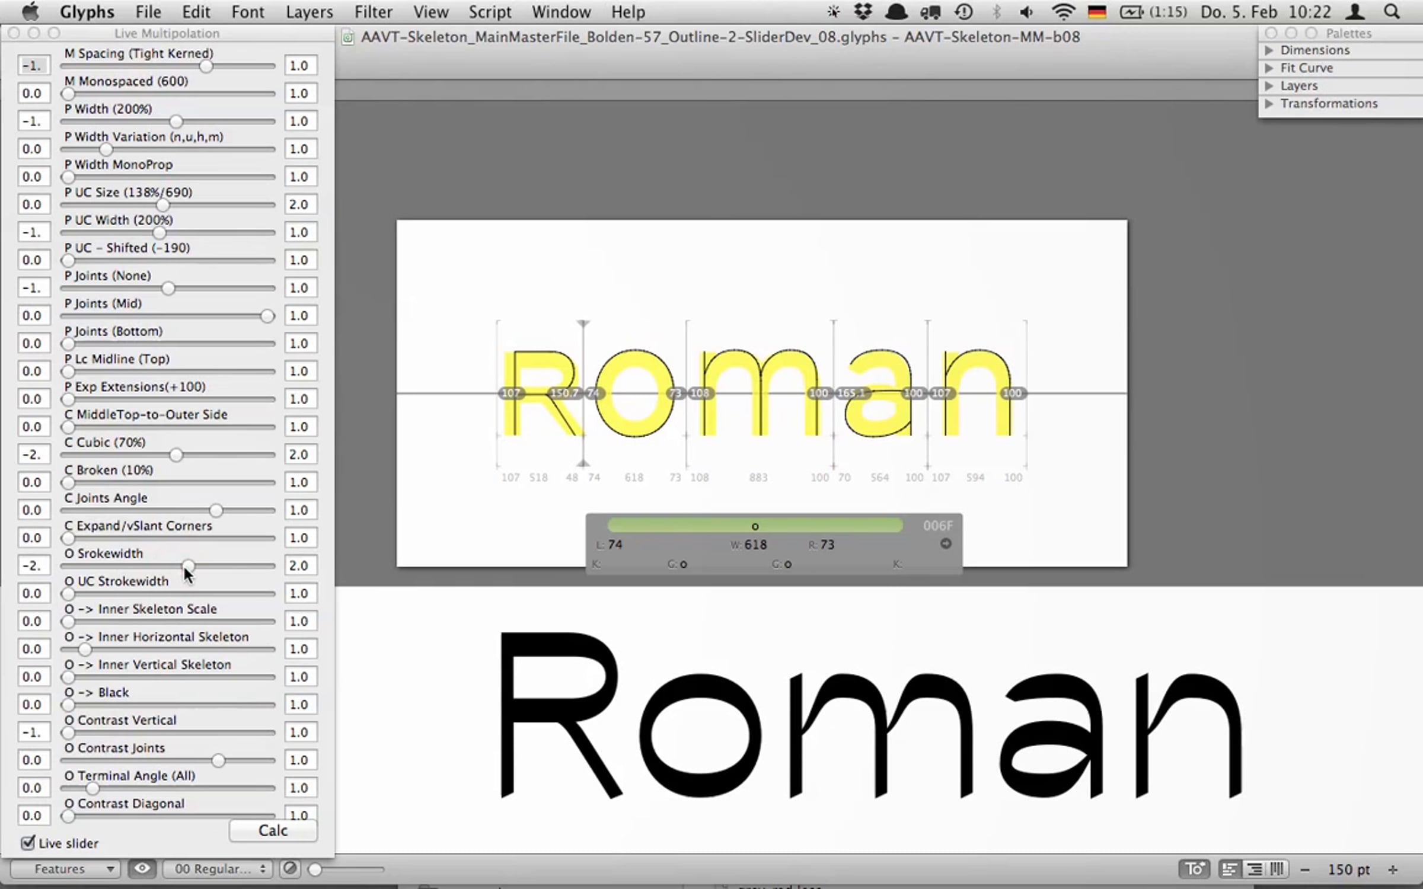This screenshot has height=889, width=1423.
Task: Click the arrow icon in glyph info box
Action: pyautogui.click(x=946, y=543)
